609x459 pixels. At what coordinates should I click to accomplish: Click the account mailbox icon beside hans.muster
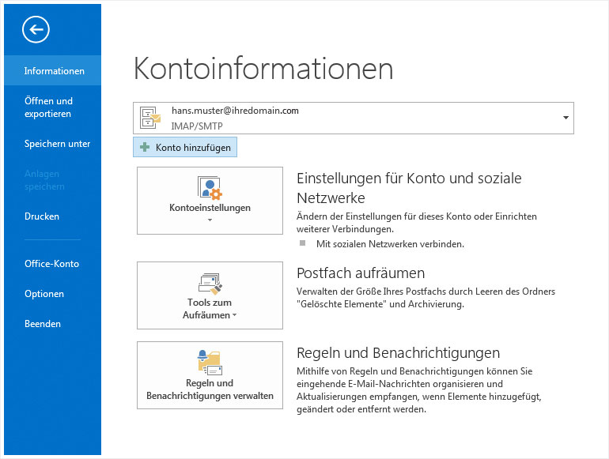(x=150, y=118)
